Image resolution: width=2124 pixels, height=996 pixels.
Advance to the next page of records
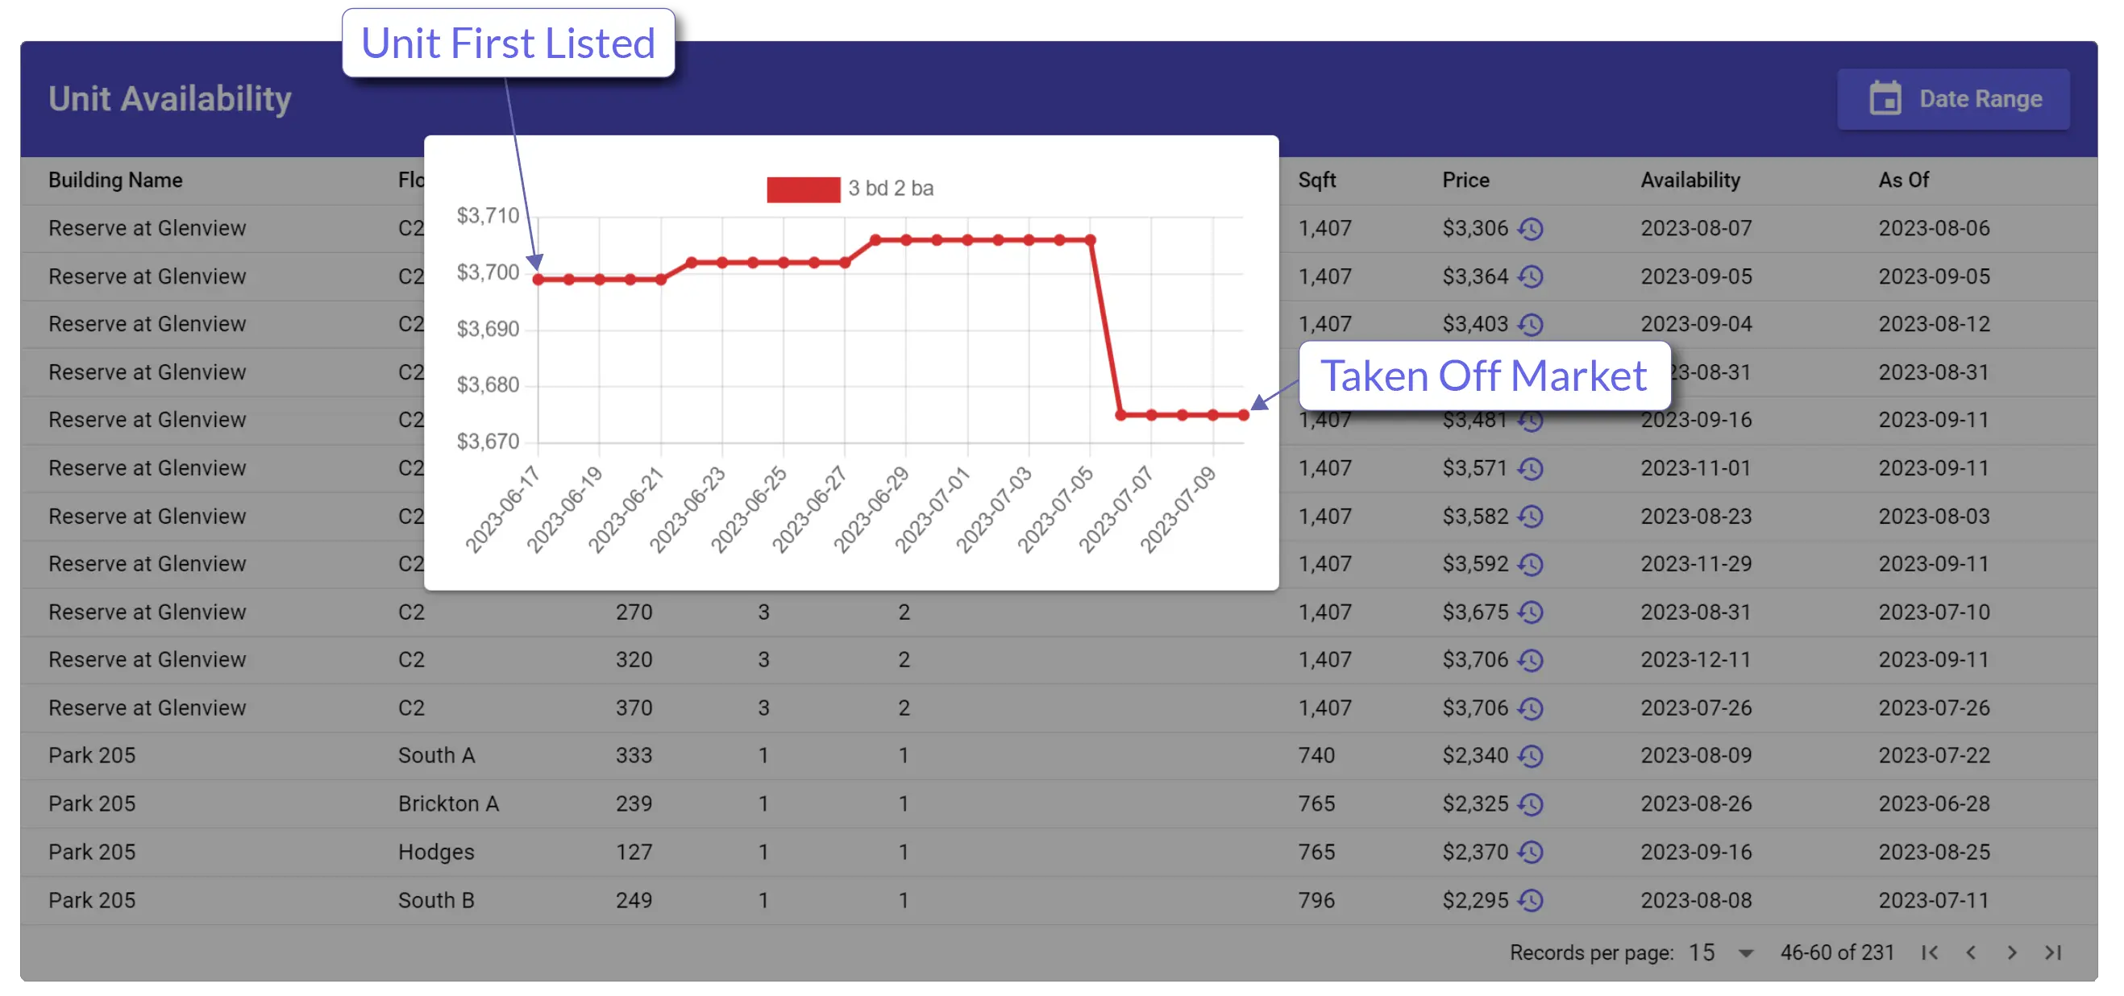(x=2010, y=952)
